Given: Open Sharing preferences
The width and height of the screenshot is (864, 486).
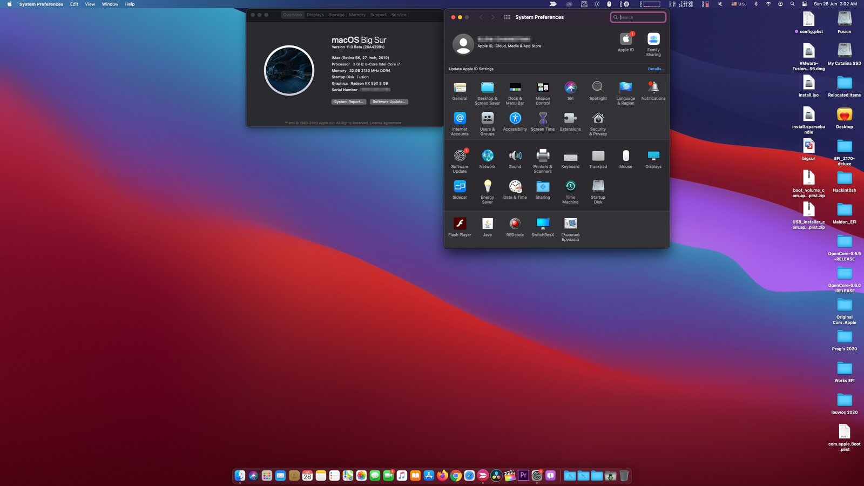Looking at the screenshot, I should 543,186.
